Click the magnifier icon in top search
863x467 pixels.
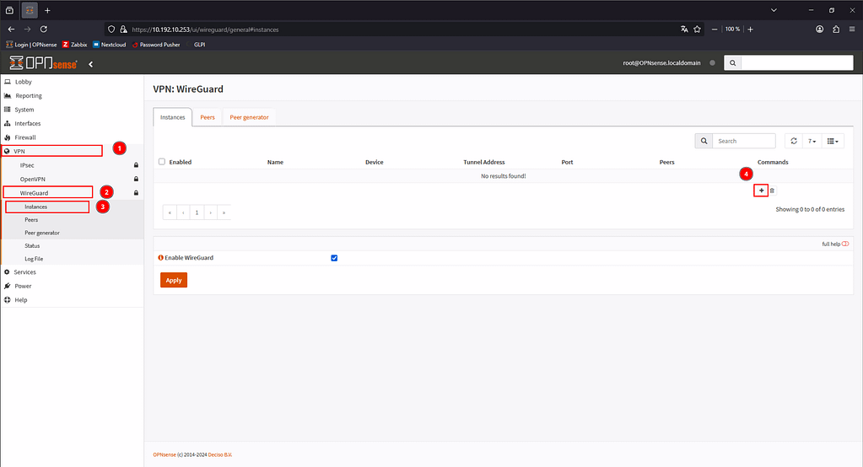[732, 63]
